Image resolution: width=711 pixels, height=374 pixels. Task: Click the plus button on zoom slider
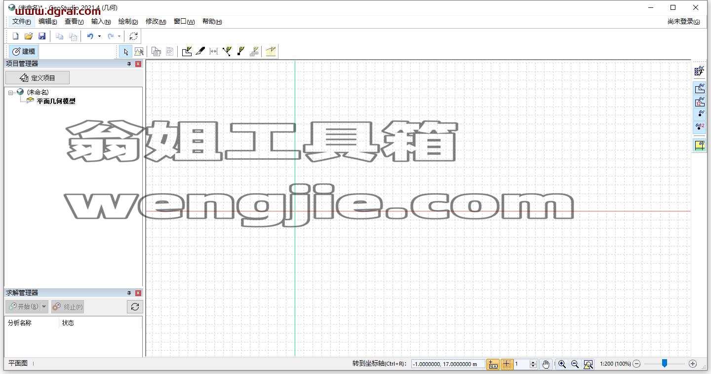693,364
